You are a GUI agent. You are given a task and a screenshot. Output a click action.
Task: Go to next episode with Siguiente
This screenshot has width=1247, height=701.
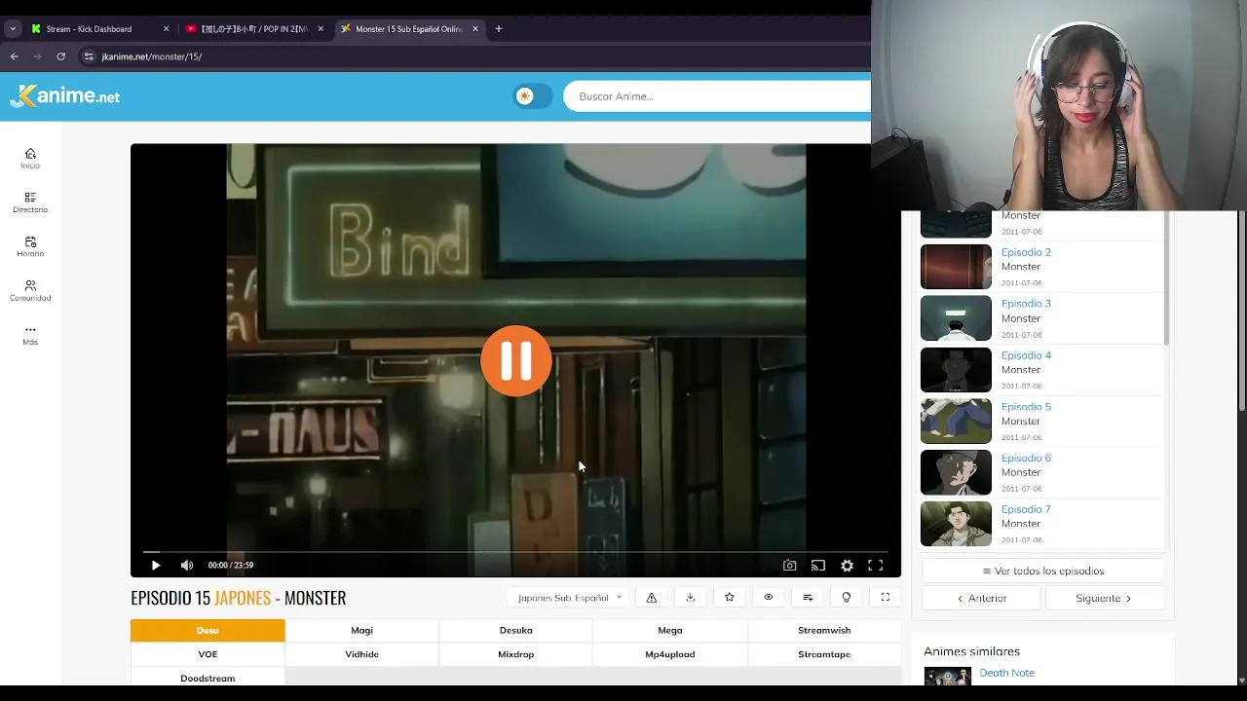point(1105,598)
